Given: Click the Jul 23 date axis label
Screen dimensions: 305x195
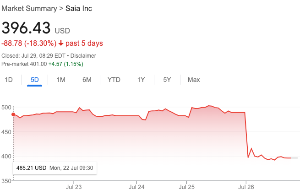Looking at the screenshot, I should 74,187.
